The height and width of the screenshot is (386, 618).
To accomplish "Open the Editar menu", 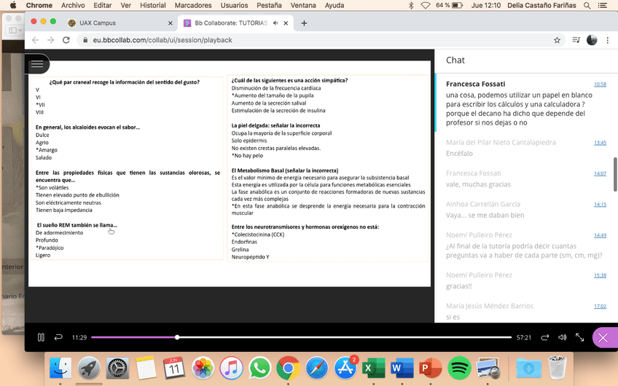I will click(x=103, y=6).
